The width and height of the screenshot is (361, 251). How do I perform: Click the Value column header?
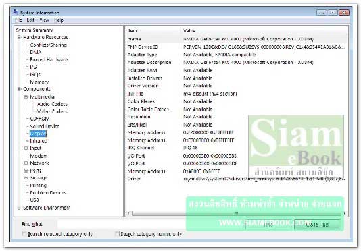point(264,30)
